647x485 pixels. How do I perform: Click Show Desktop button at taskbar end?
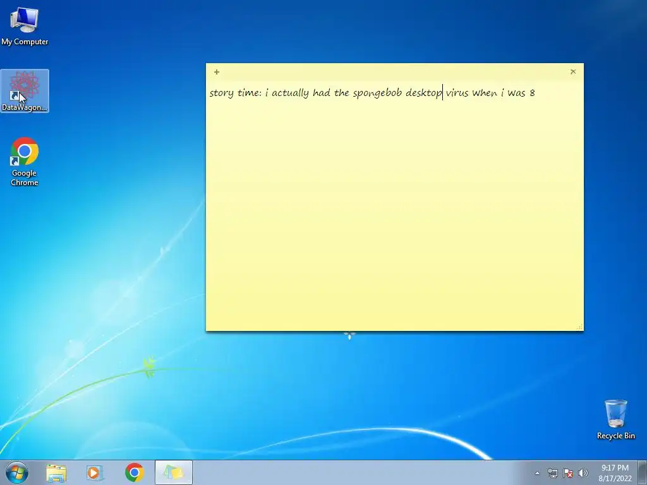[x=643, y=472]
